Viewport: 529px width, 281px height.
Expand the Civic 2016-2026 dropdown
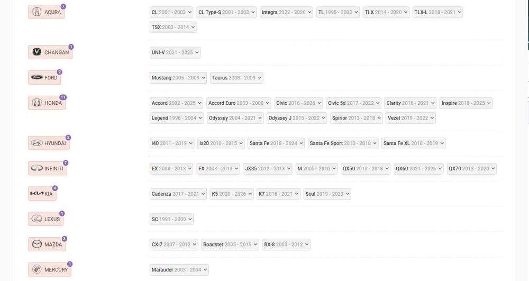point(298,103)
